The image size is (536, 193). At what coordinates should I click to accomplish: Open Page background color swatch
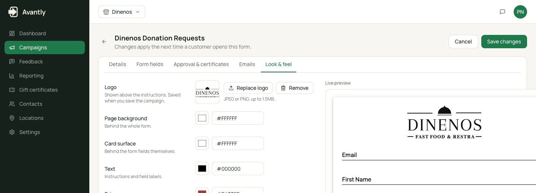[x=202, y=118]
